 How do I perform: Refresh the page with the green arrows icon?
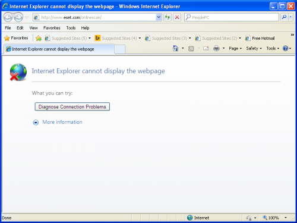pyautogui.click(x=168, y=17)
